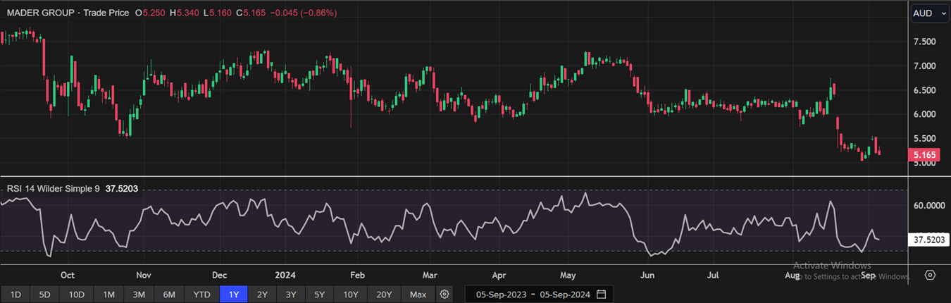
Task: Click the RSI 14 Wilder indicator label
Action: click(53, 189)
